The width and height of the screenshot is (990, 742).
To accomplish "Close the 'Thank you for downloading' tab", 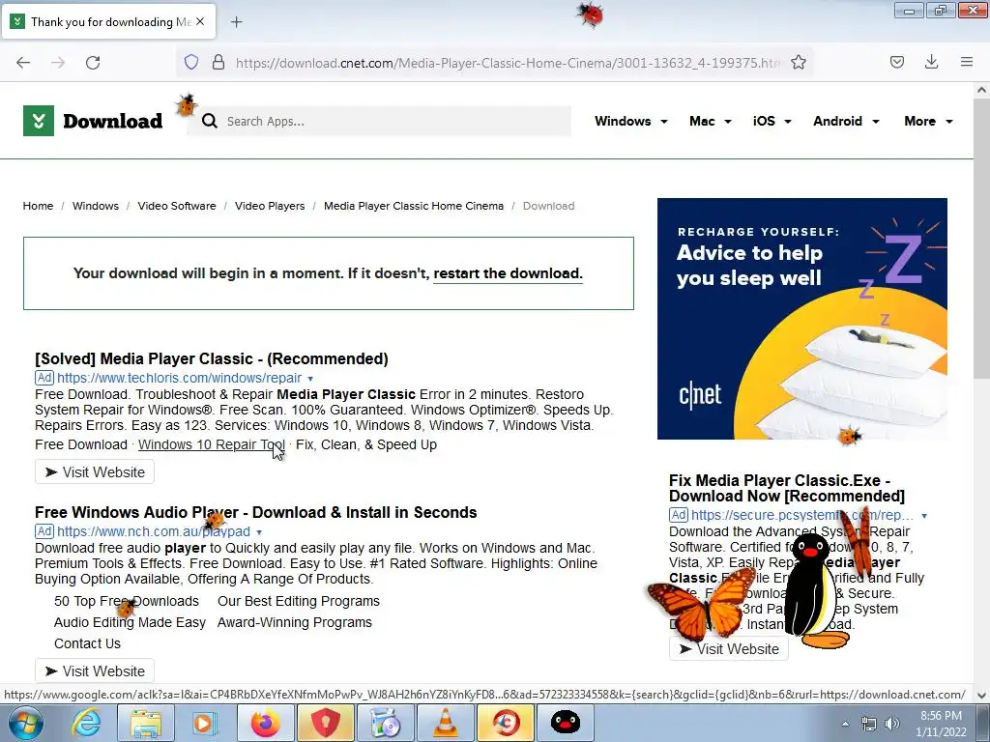I will click(200, 21).
